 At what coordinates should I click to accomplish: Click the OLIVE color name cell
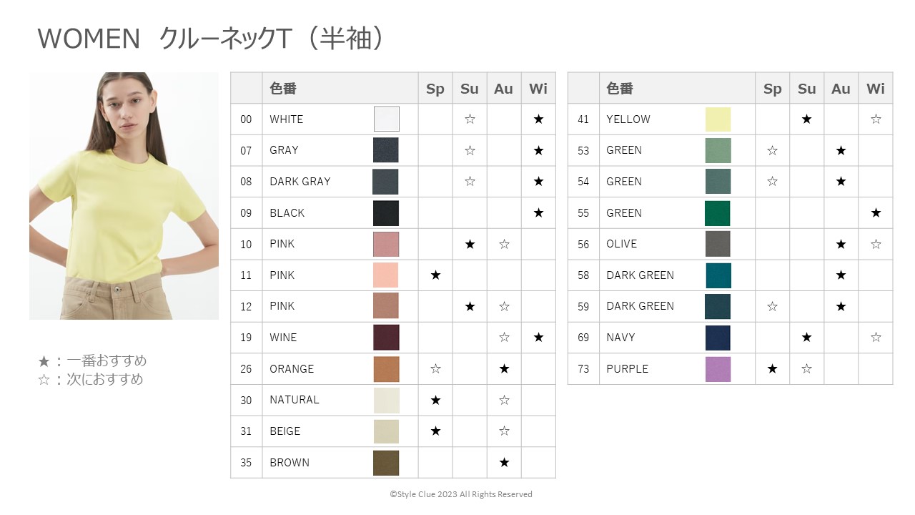click(677, 244)
